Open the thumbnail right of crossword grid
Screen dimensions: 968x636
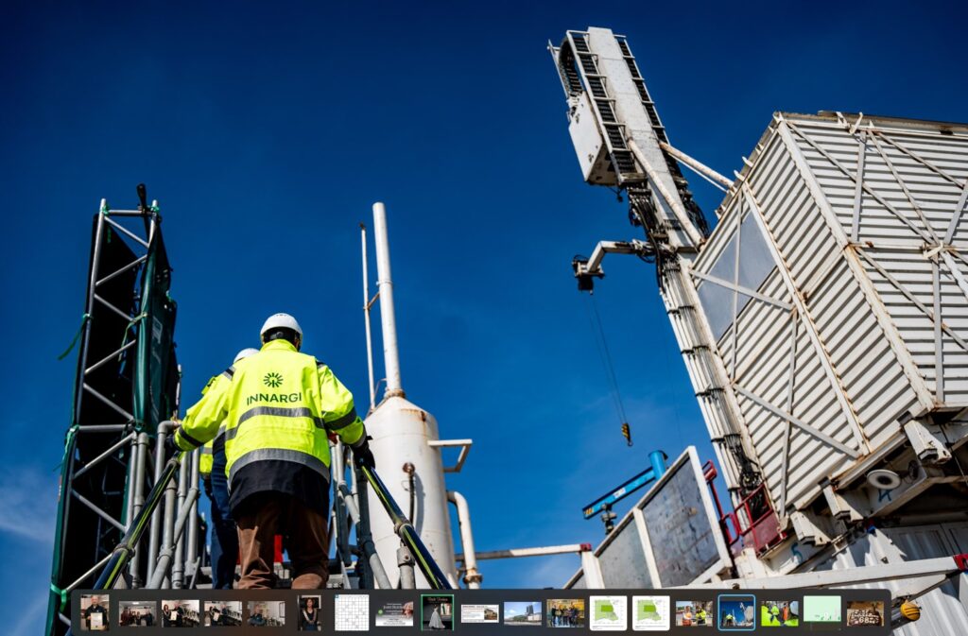[394, 613]
